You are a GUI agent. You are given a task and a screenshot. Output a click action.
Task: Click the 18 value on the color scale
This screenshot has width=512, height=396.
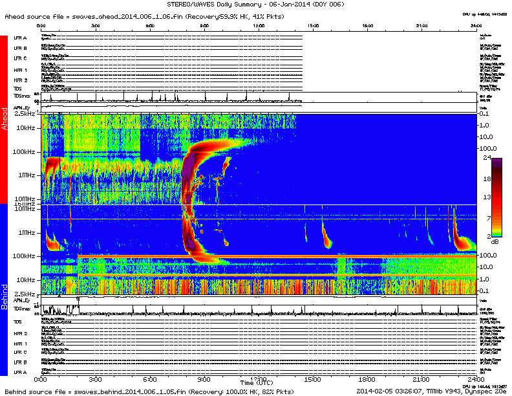tap(487, 179)
